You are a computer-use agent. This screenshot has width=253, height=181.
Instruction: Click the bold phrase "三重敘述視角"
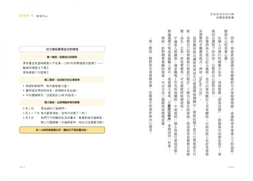pyautogui.click(x=169, y=112)
